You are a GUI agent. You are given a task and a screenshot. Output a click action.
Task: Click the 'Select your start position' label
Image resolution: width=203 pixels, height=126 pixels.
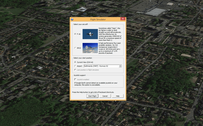pyautogui.click(x=83, y=58)
